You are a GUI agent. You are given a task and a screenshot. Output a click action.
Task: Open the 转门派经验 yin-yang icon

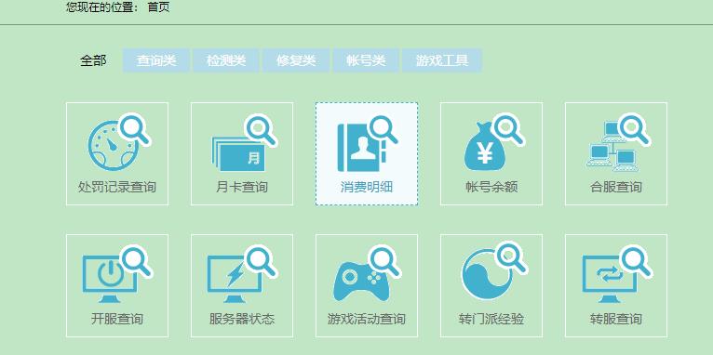[494, 270]
